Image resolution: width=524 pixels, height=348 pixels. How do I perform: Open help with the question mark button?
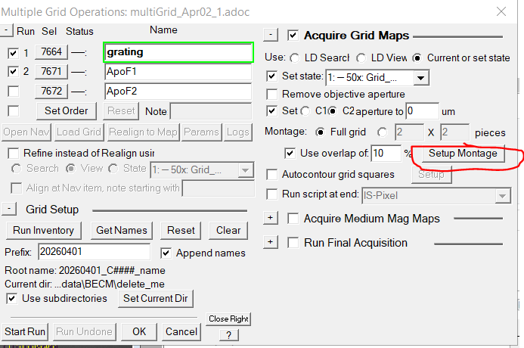(x=229, y=335)
